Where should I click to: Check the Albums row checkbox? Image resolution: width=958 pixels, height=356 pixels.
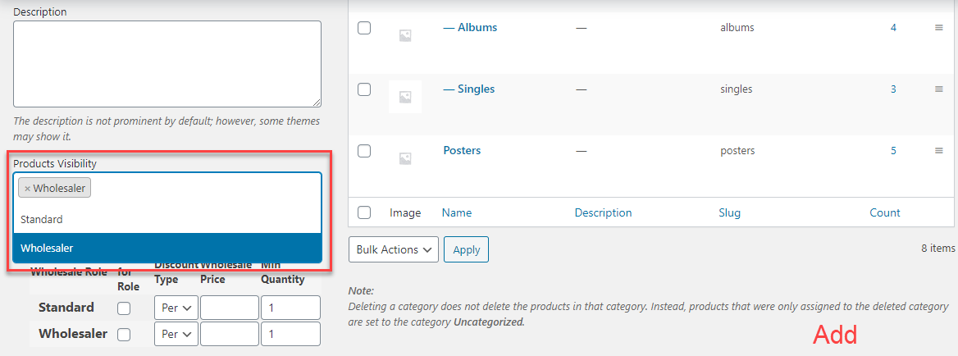pyautogui.click(x=365, y=28)
